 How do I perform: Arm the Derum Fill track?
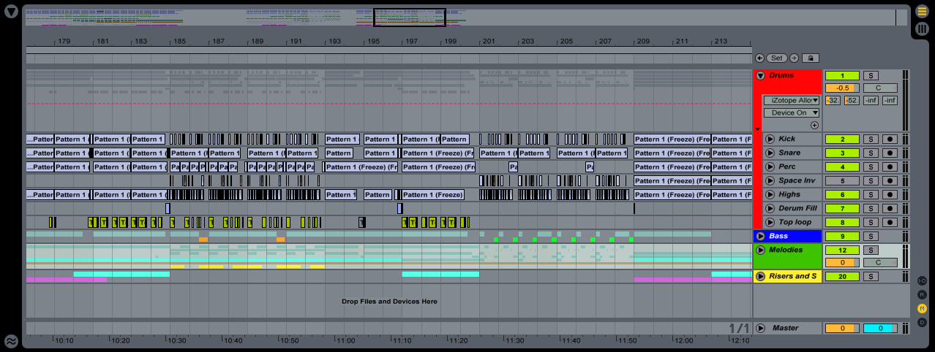(x=890, y=208)
